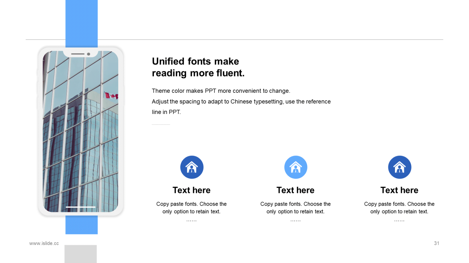
Task: Click the Canadian flag in the photo
Action: [111, 96]
